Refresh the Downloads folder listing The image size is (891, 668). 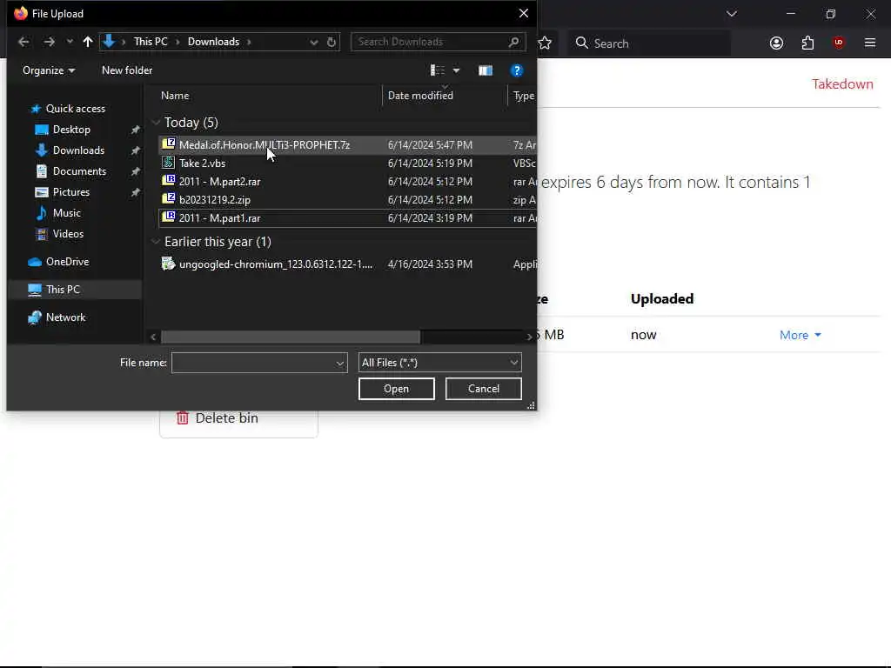[x=332, y=42]
